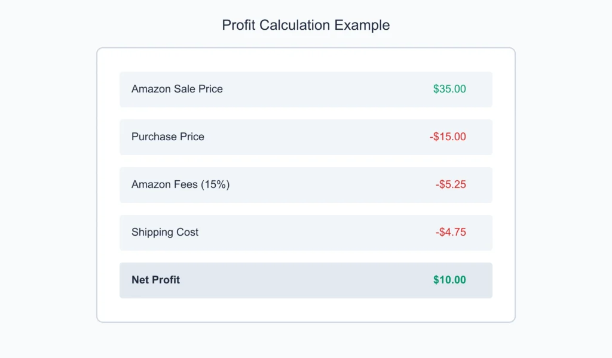The height and width of the screenshot is (358, 612).
Task: Click the -$15.00 purchase amount
Action: pyautogui.click(x=448, y=137)
